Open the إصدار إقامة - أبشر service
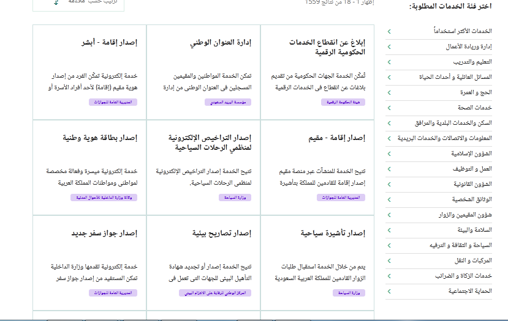 click(109, 42)
